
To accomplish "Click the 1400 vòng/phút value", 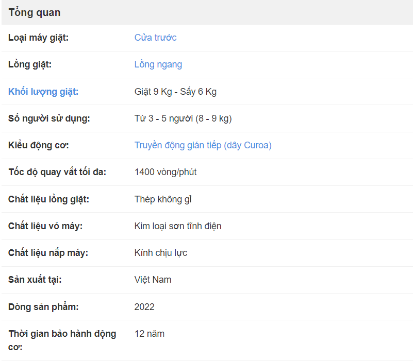I will point(166,172).
